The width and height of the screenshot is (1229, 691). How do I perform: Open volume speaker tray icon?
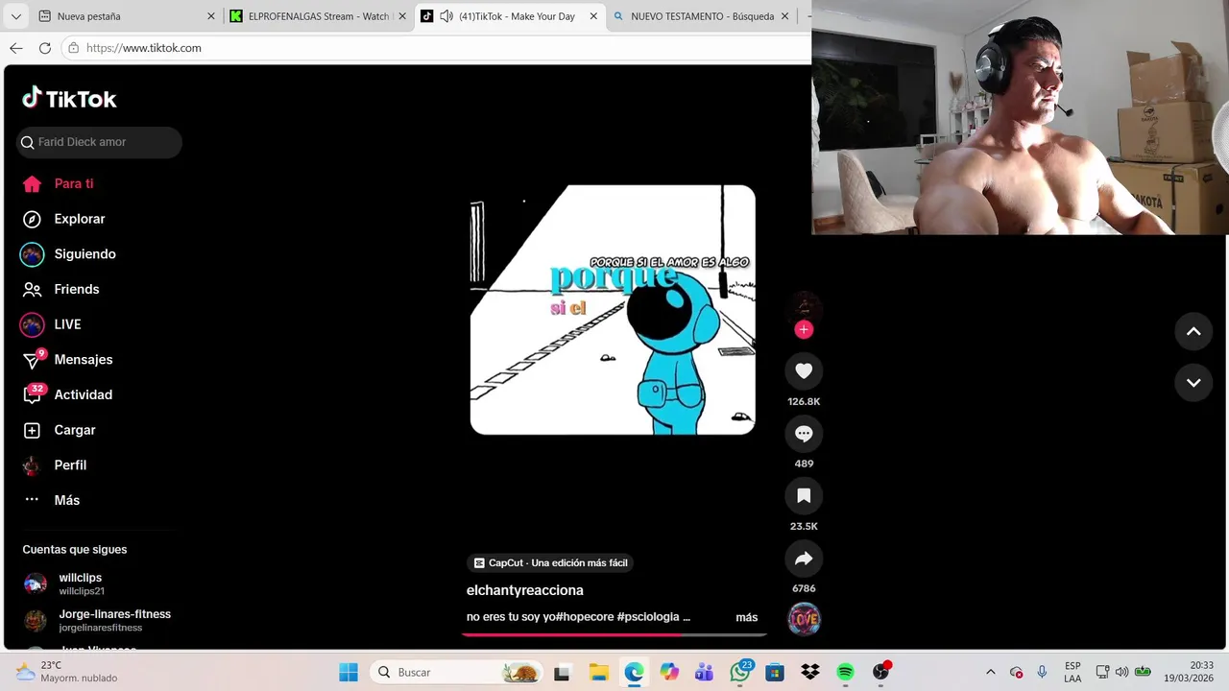click(x=1121, y=672)
